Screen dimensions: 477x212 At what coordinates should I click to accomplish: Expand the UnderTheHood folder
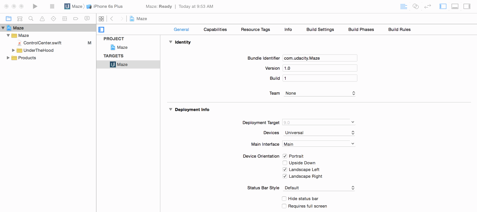13,50
